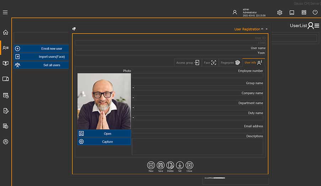321x186 pixels.
Task: Click the power icon
Action: (315, 12)
